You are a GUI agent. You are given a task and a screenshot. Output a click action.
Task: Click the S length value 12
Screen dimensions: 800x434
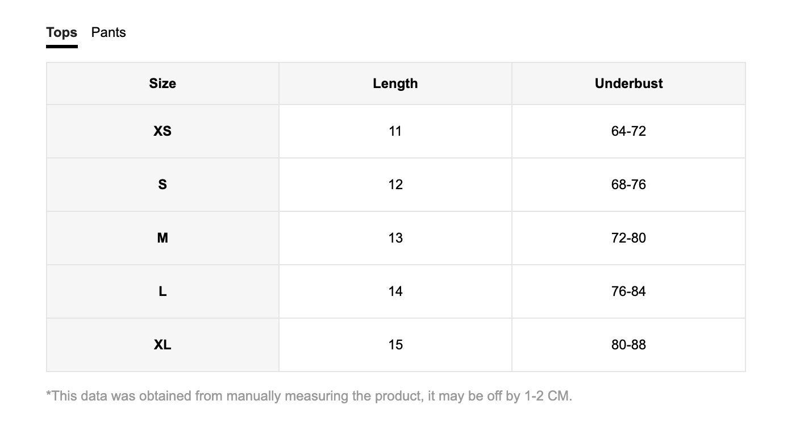(395, 185)
